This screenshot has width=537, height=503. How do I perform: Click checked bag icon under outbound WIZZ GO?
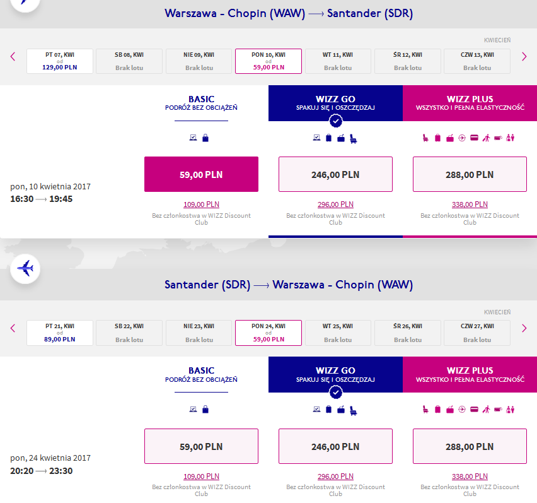click(329, 138)
